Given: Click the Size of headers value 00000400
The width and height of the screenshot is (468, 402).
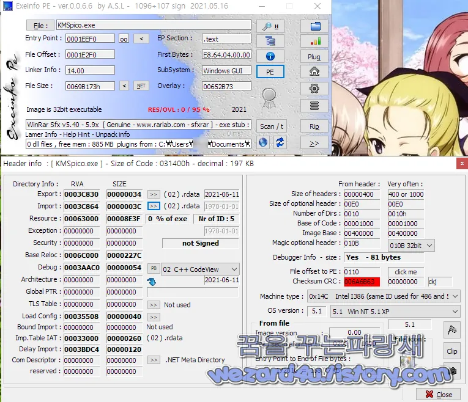Looking at the screenshot, I should pos(362,194).
